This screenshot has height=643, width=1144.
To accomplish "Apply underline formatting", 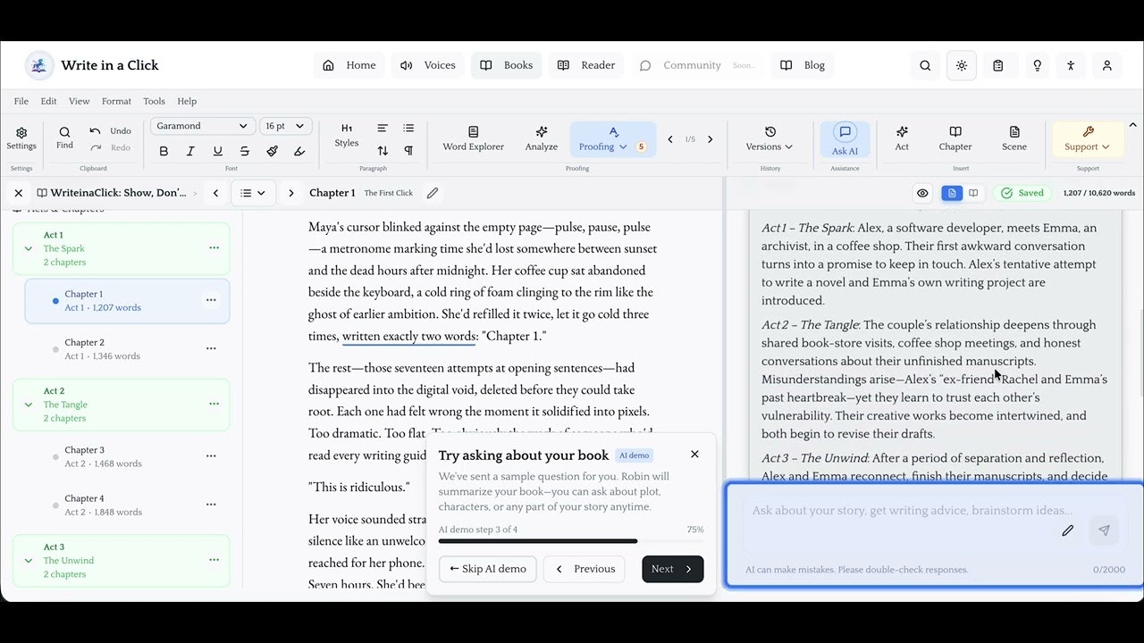I will [x=217, y=151].
